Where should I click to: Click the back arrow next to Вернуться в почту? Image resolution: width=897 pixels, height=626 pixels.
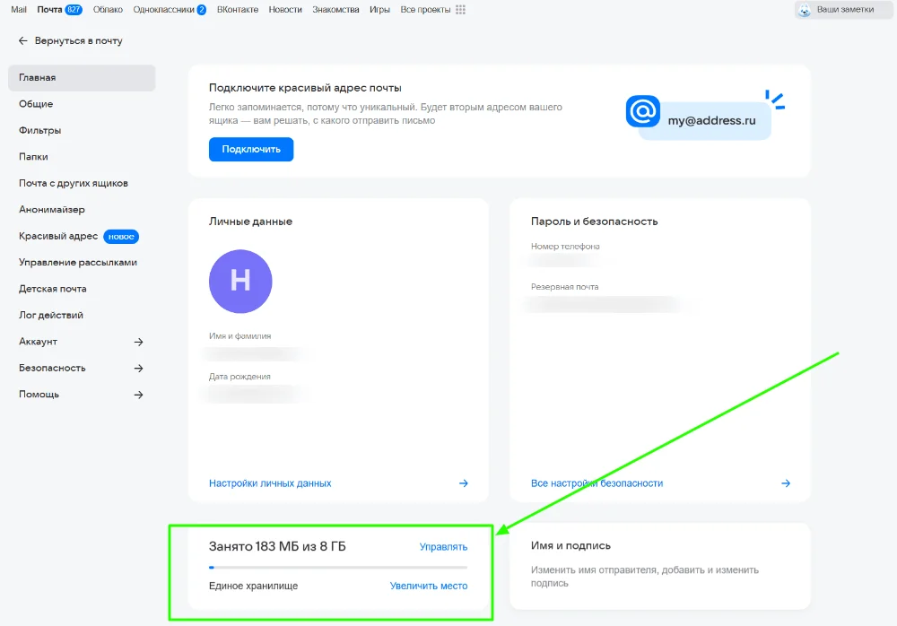click(23, 40)
